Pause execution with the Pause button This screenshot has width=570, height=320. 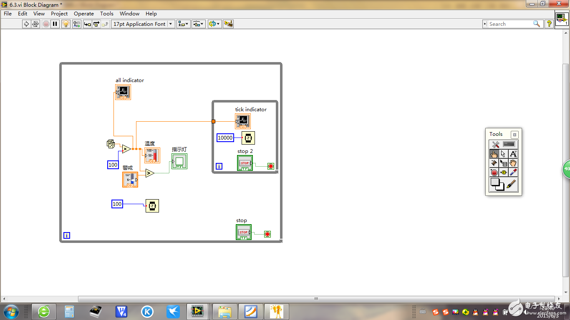(55, 24)
